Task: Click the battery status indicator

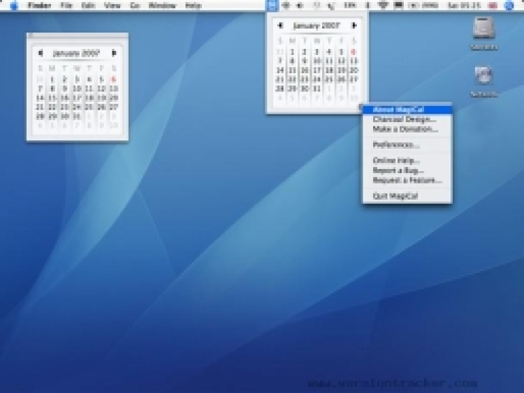Action: pyautogui.click(x=423, y=6)
